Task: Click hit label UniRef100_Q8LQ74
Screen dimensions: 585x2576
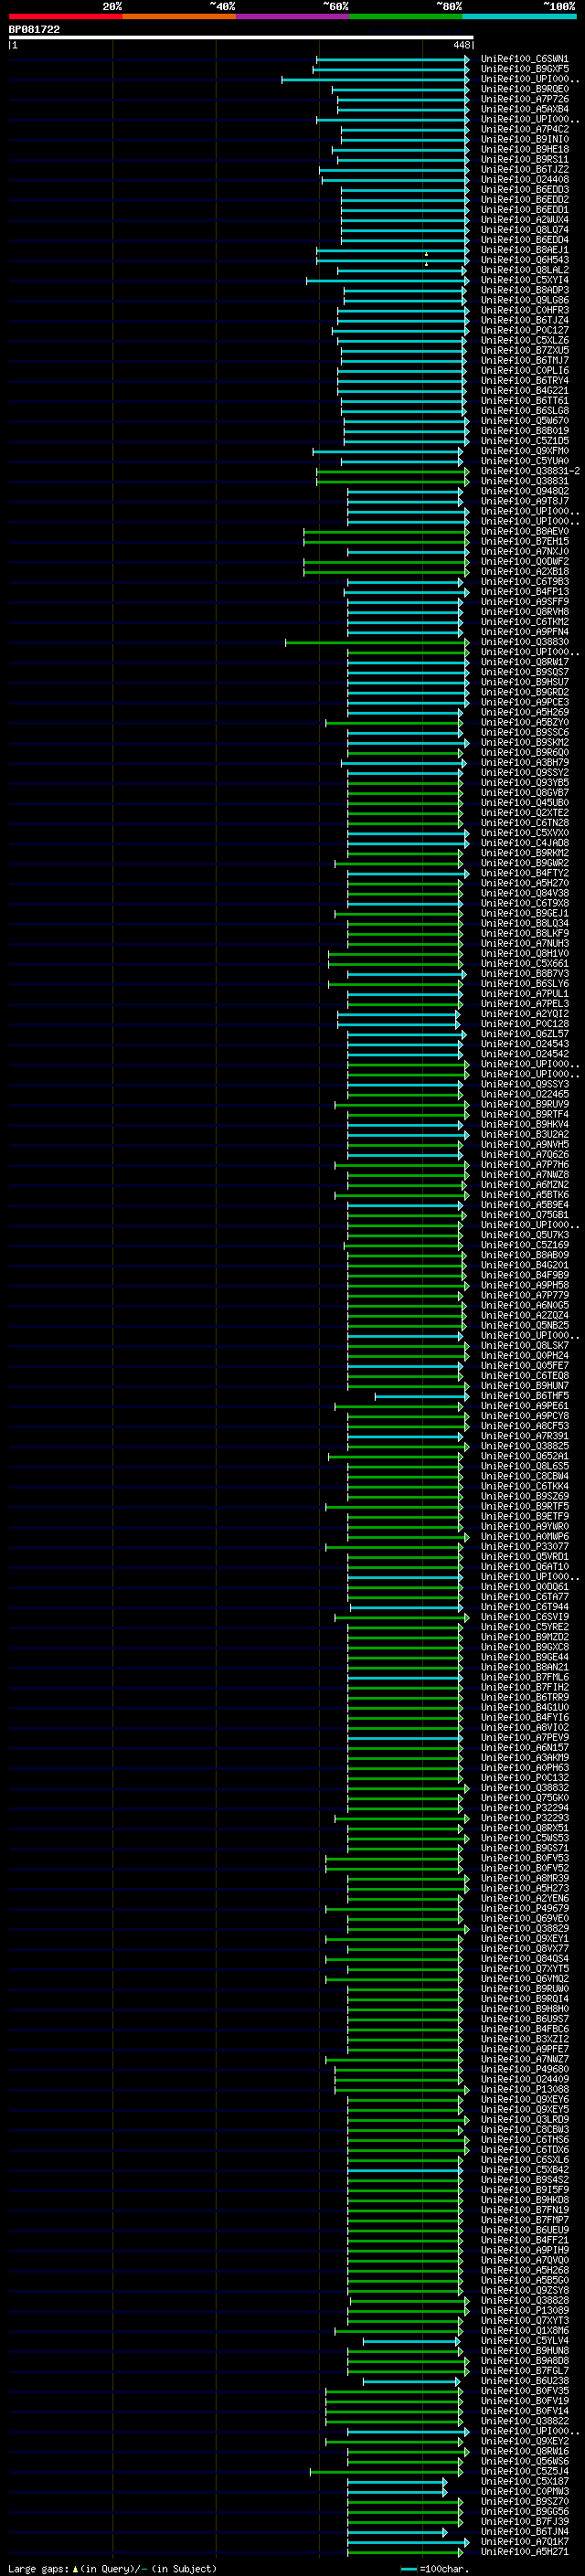Action: pyautogui.click(x=524, y=230)
